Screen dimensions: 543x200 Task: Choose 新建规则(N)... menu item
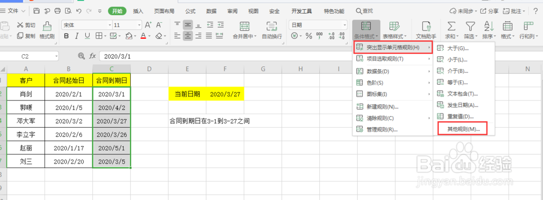pyautogui.click(x=393, y=107)
